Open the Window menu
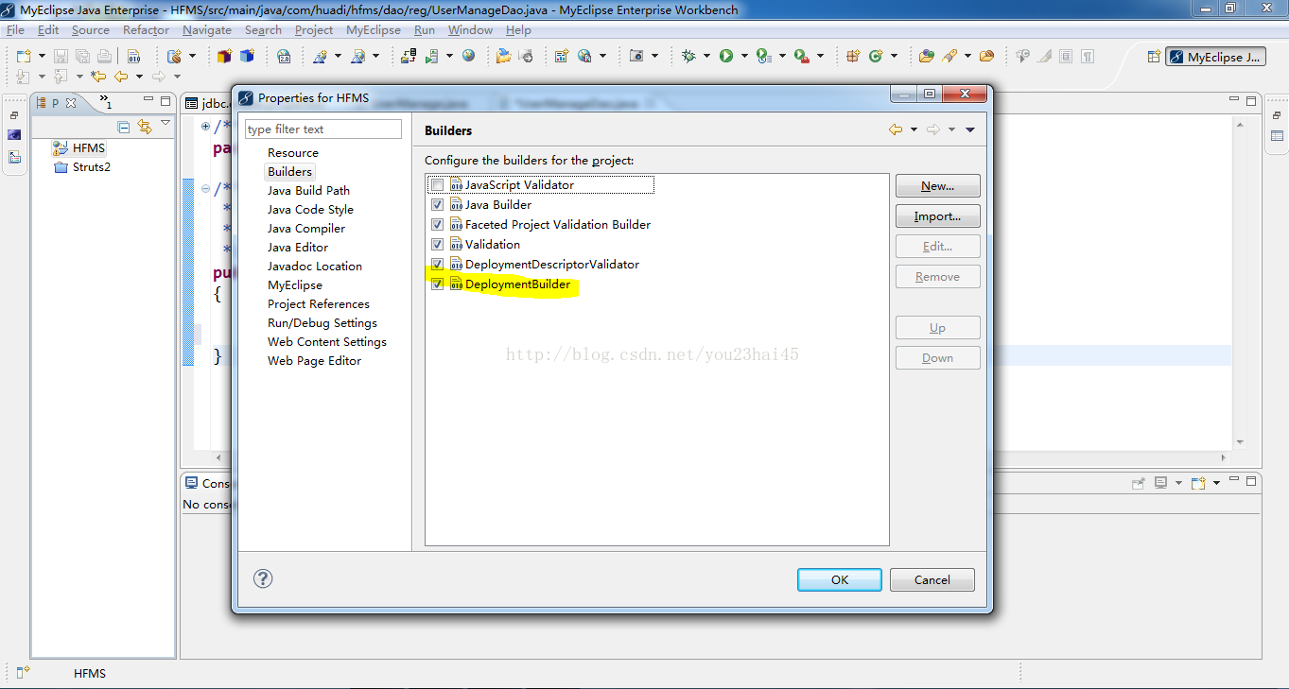Viewport: 1289px width, 689px height. point(470,30)
